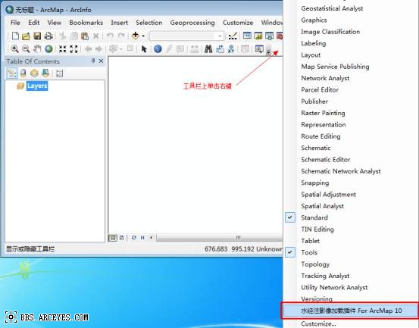Toggle List By Drawing Order view
The width and height of the screenshot is (419, 328).
12,73
